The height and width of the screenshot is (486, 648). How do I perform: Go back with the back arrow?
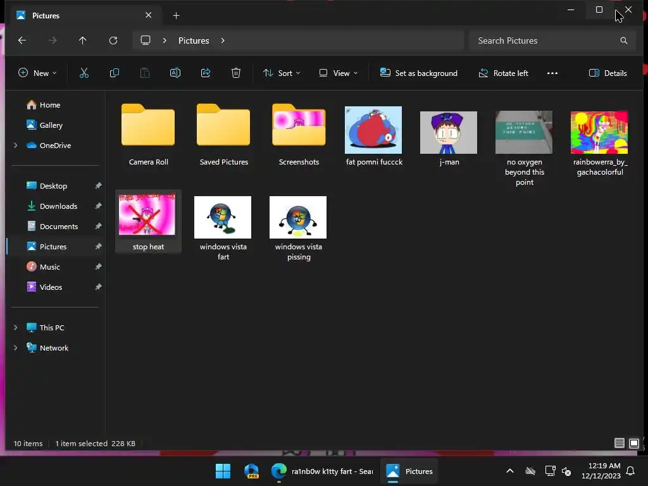(22, 40)
